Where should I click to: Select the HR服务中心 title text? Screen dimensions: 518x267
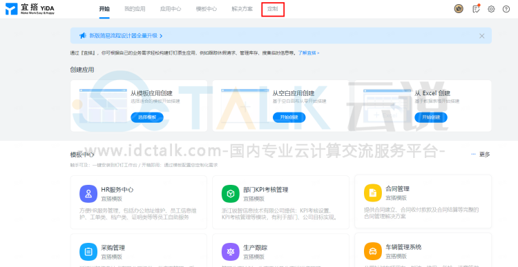click(117, 190)
